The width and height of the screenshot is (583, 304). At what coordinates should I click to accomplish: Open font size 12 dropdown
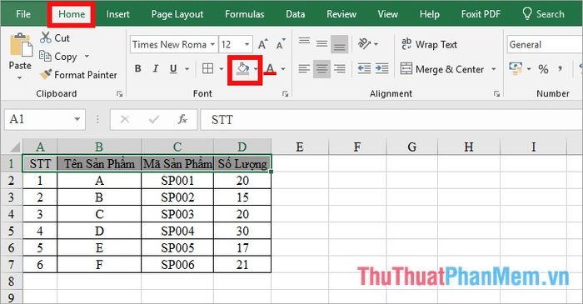pos(247,45)
